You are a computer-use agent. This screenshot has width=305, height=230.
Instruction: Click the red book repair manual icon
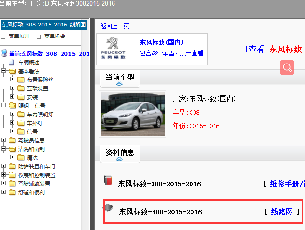click(108, 180)
